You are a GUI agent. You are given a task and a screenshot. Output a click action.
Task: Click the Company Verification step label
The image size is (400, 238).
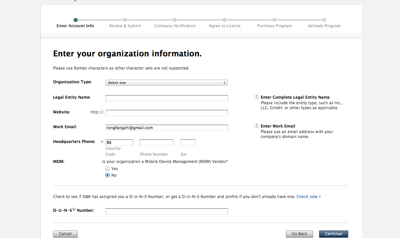click(175, 26)
